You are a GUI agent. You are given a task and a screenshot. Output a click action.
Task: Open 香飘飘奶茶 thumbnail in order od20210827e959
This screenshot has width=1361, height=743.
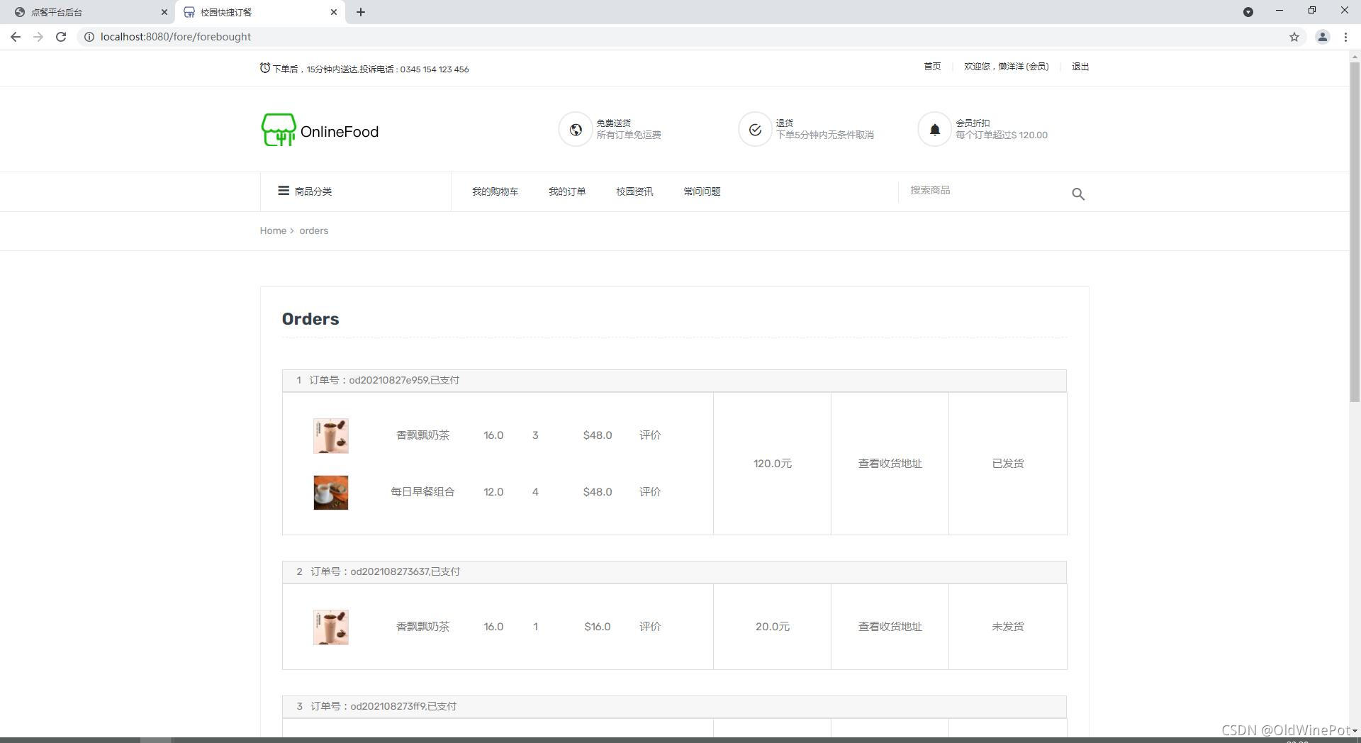[x=331, y=435]
